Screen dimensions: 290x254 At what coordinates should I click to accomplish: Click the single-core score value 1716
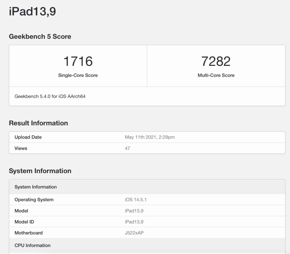78,61
